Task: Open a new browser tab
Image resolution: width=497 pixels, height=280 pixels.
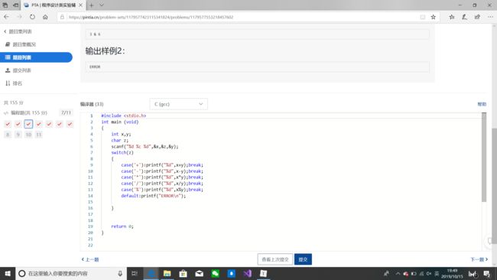Action: click(91, 5)
